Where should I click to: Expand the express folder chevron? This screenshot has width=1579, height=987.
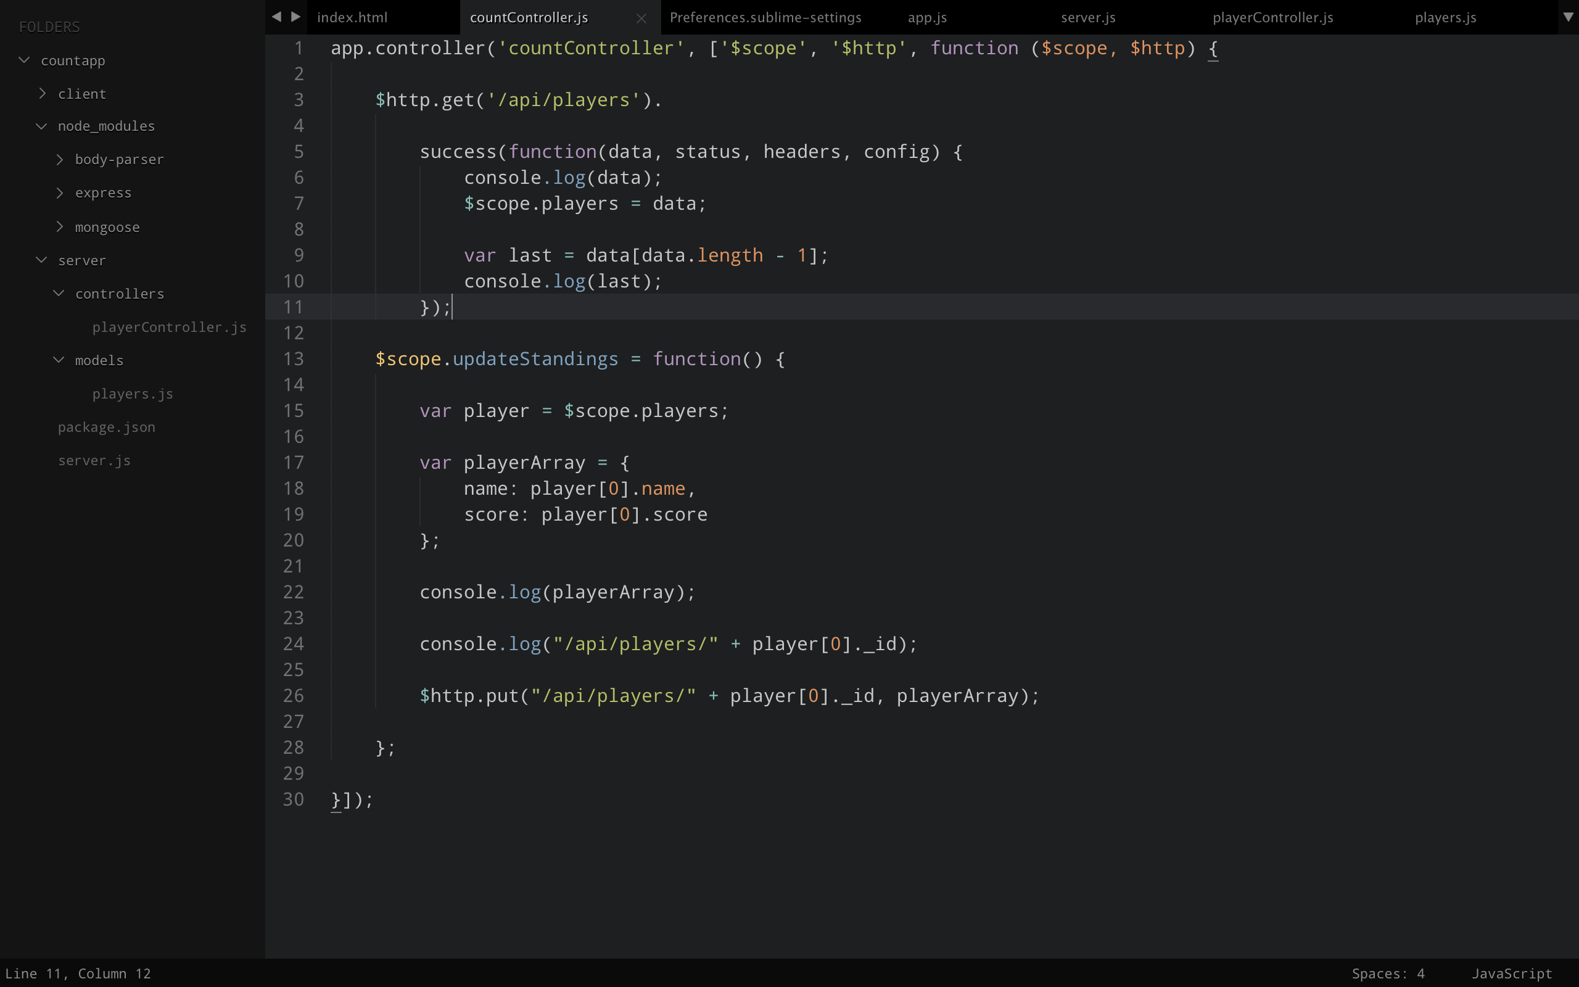click(59, 192)
